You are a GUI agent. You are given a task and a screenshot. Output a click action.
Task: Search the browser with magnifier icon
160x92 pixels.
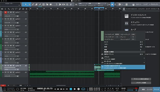158,9
